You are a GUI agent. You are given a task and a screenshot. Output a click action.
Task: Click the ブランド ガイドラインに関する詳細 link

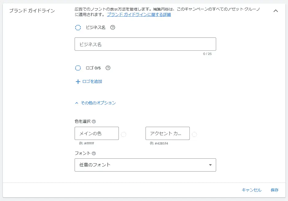click(138, 14)
